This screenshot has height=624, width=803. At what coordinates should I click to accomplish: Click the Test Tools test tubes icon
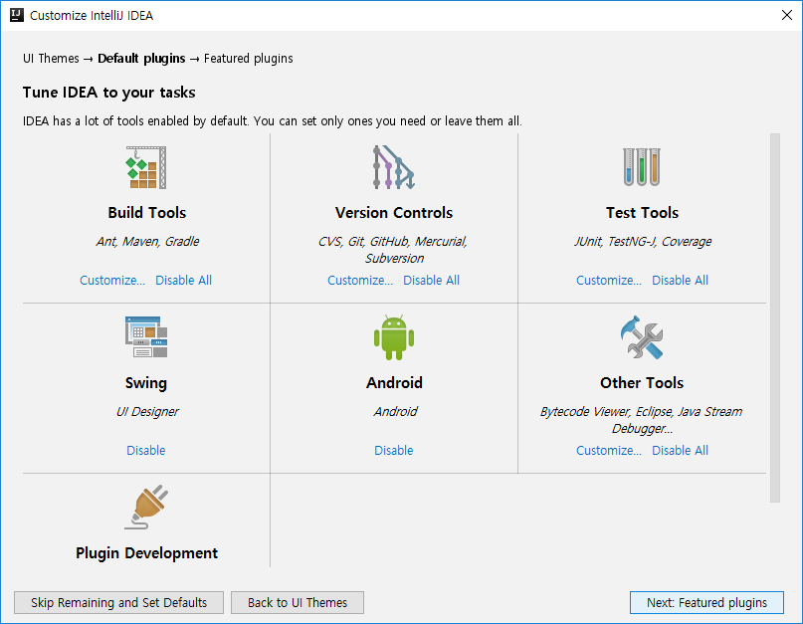642,167
